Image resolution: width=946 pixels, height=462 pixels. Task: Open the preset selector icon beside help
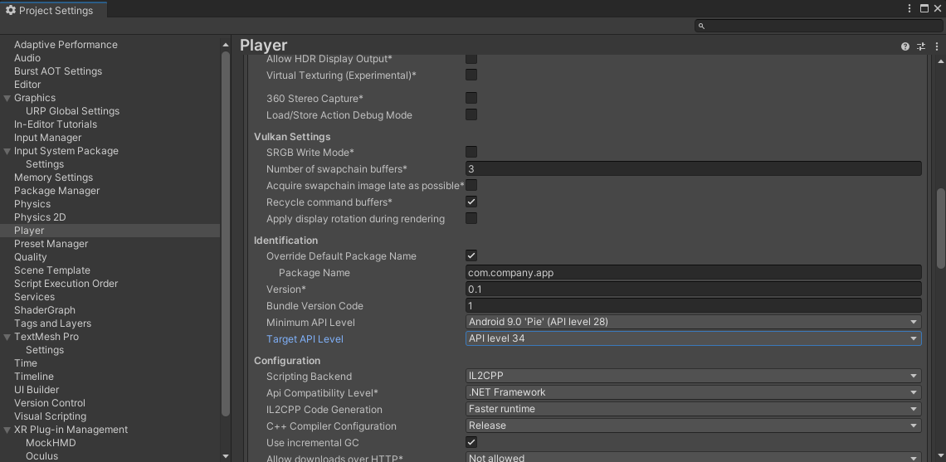click(921, 46)
